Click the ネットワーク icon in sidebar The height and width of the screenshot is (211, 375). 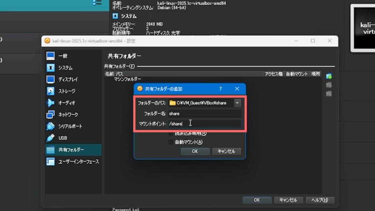[x=51, y=115]
